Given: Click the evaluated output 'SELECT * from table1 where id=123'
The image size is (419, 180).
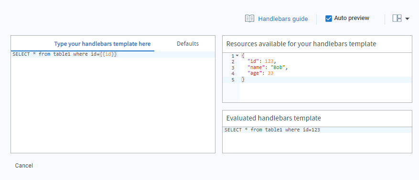Looking at the screenshot, I should [272, 130].
